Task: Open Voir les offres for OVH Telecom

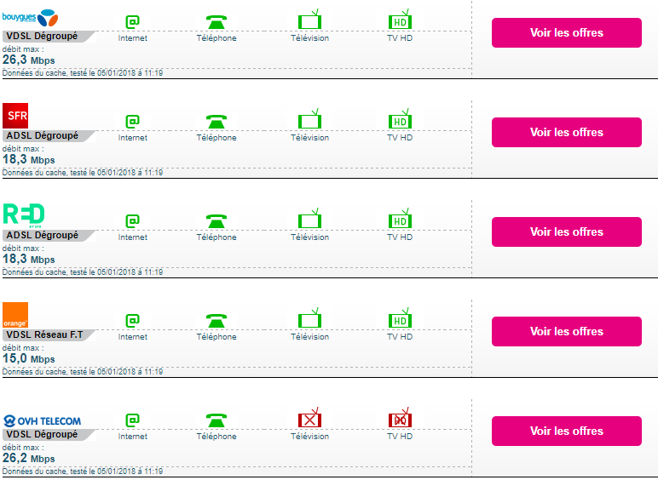Action: click(x=566, y=431)
